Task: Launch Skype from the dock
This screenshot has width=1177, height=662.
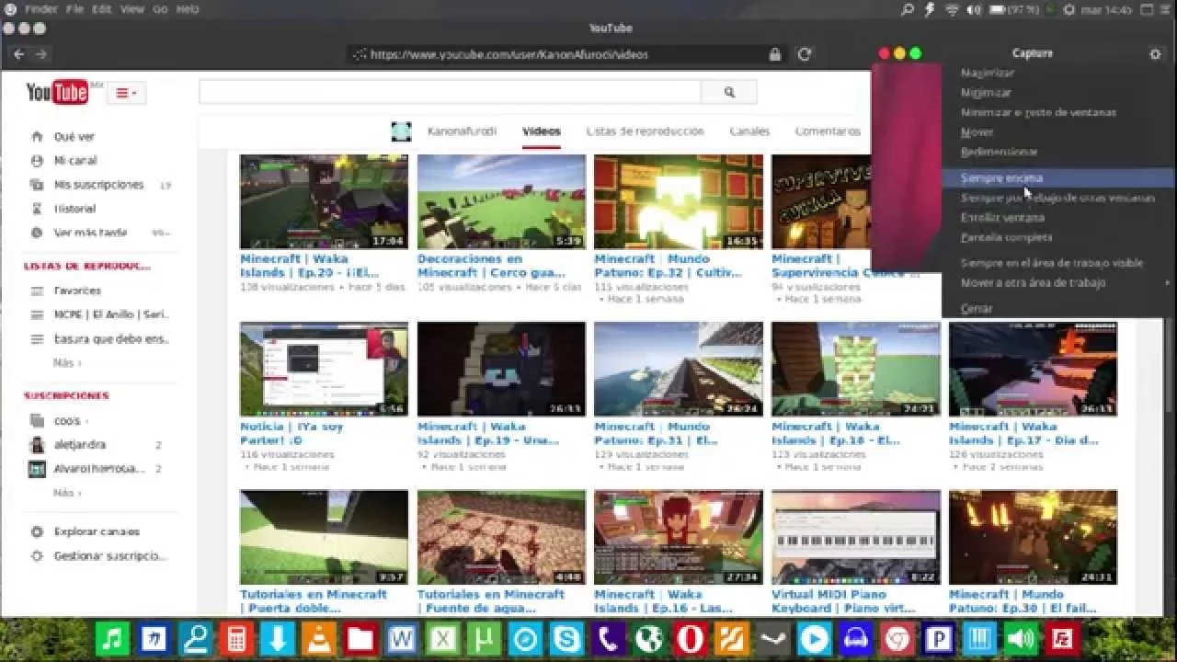Action: tap(567, 638)
